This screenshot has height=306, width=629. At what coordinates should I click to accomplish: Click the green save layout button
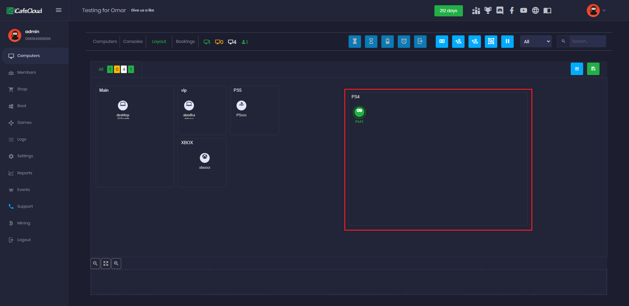(593, 69)
